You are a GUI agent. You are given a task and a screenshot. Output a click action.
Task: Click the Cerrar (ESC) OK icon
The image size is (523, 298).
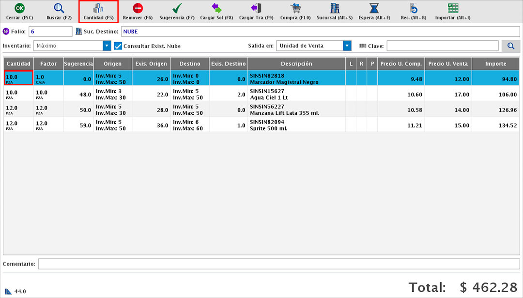pos(19,8)
